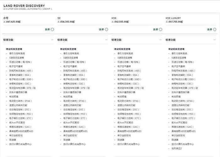Click 旅行计算机与消息中心 in 小号 column
Image resolution: width=220 pixels, height=157 pixels.
[x=20, y=144]
